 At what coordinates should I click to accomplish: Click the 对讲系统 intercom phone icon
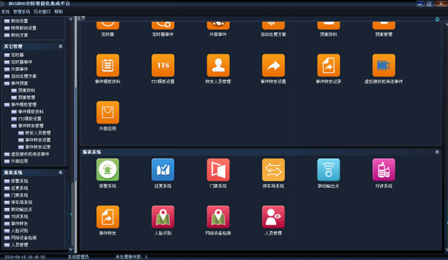tap(384, 170)
